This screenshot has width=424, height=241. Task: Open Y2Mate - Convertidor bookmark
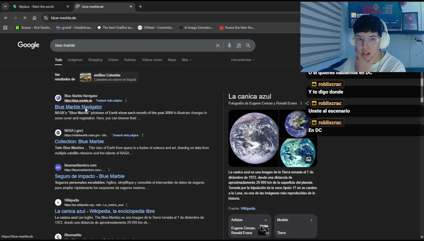(x=156, y=27)
